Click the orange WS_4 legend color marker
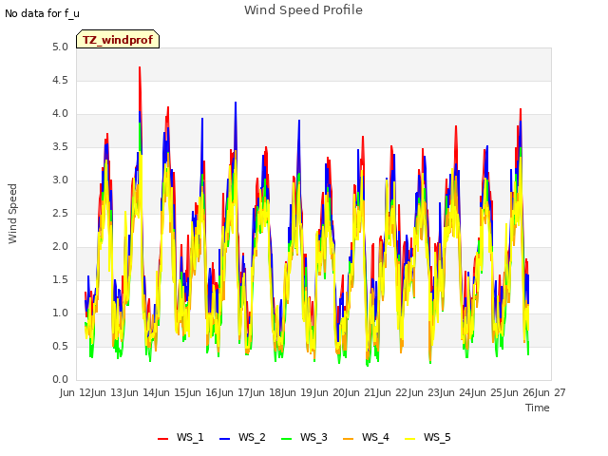 tap(349, 439)
